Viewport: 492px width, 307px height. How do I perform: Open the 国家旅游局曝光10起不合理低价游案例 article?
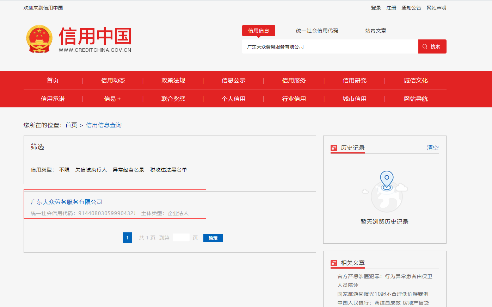pyautogui.click(x=384, y=294)
